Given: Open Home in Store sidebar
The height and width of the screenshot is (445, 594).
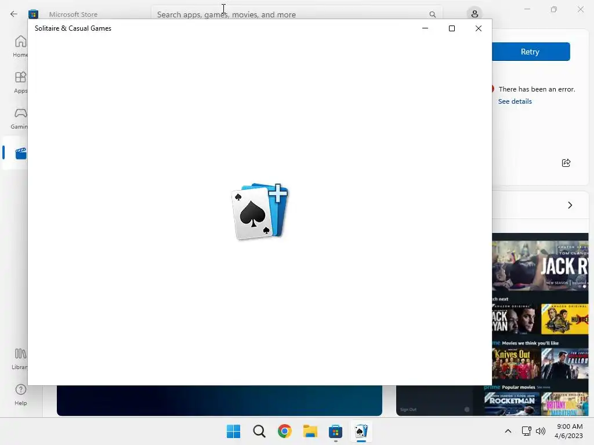Looking at the screenshot, I should [20, 46].
